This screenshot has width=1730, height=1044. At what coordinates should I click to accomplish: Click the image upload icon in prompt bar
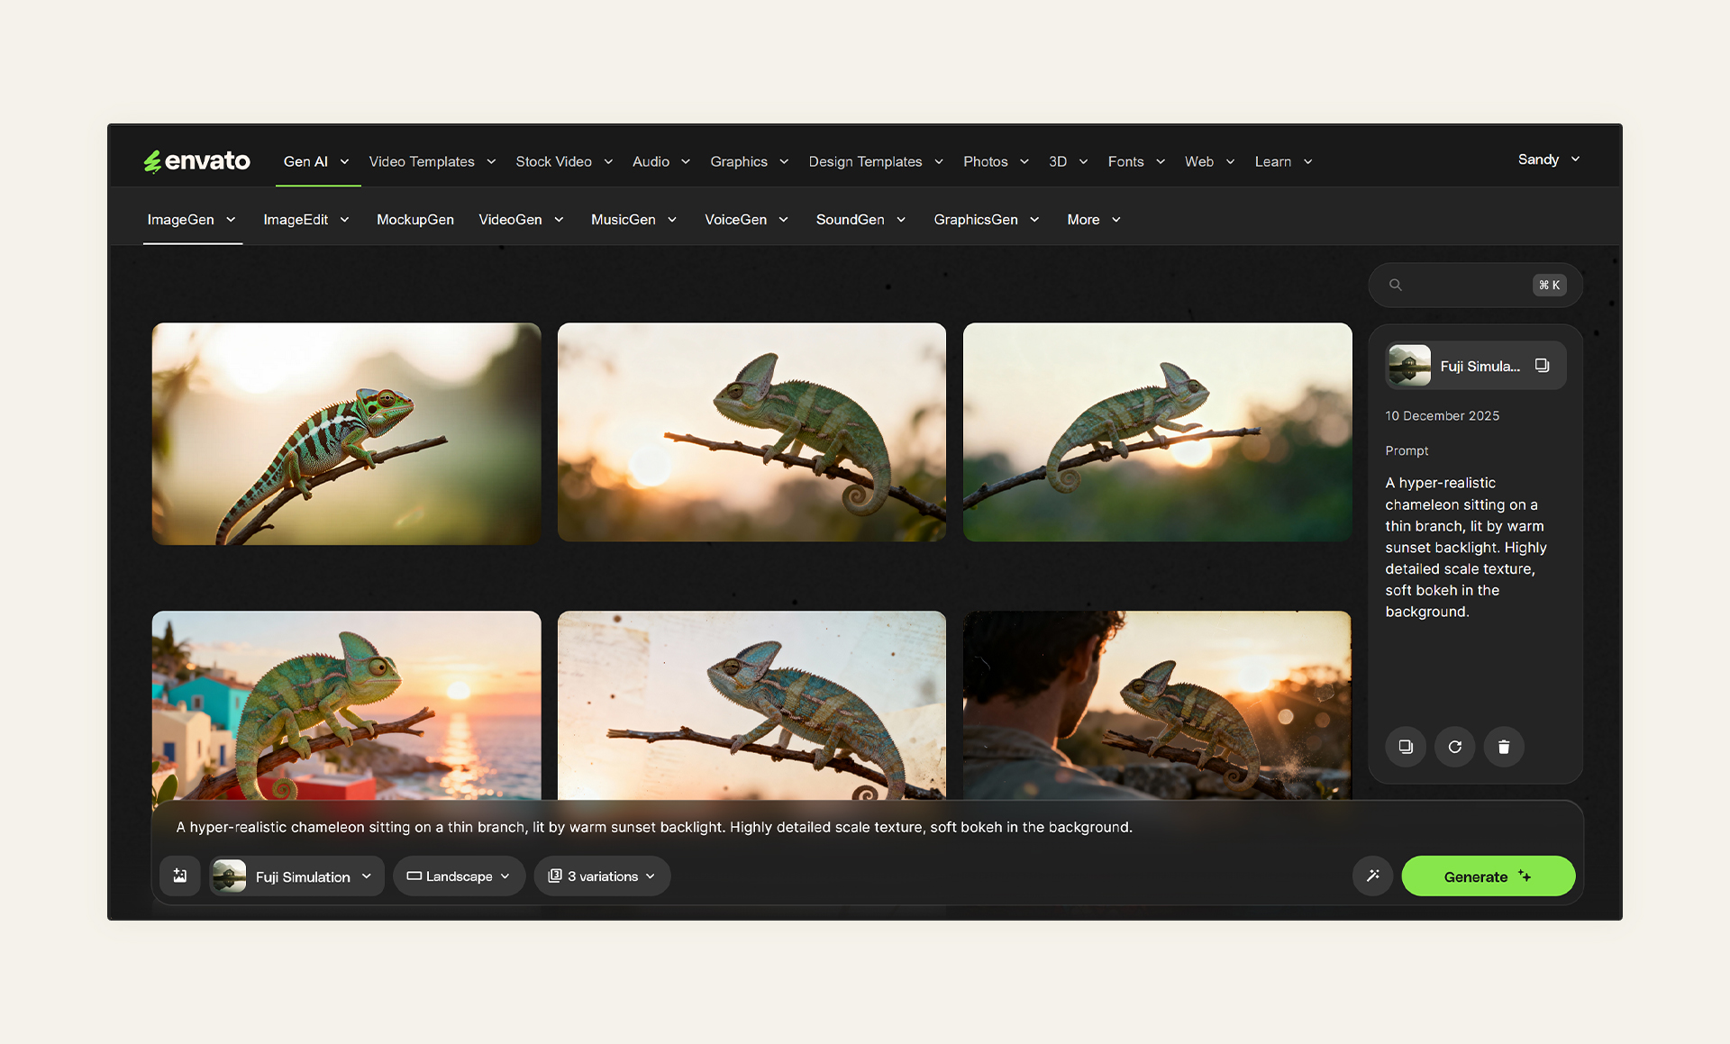click(180, 876)
